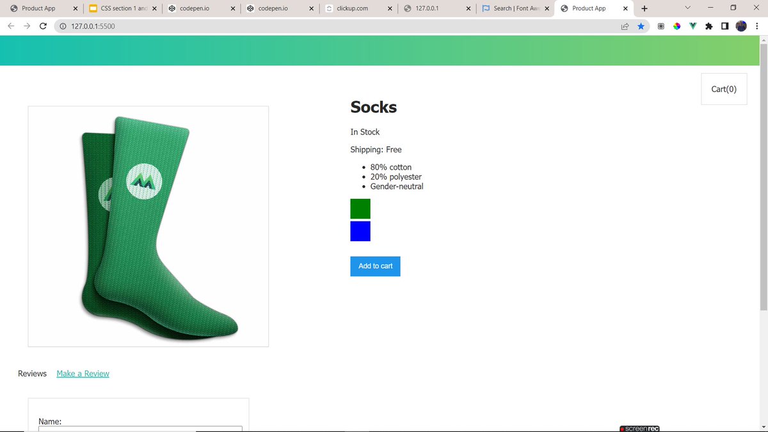Expand the tab search chevron
The image size is (768, 432).
[x=688, y=8]
